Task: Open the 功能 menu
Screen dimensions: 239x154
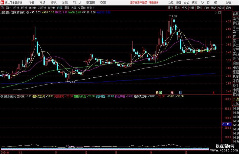Action: click(x=171, y=3)
